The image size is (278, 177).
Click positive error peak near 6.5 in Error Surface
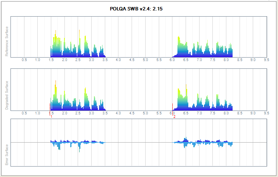pos(186,139)
